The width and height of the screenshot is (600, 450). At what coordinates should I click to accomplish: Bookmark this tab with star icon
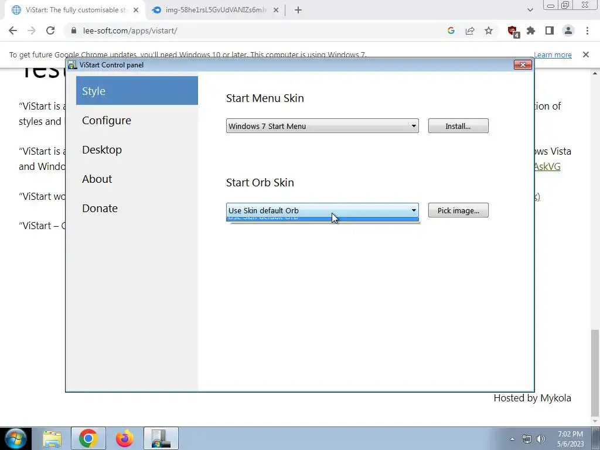[489, 30]
